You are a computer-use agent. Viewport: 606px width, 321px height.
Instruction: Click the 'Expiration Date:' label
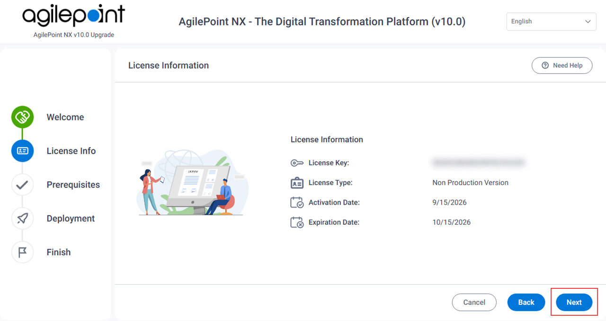point(334,222)
